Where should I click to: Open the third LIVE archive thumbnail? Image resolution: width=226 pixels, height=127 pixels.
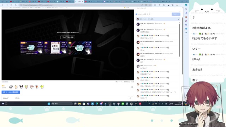pyautogui.click(x=80, y=48)
